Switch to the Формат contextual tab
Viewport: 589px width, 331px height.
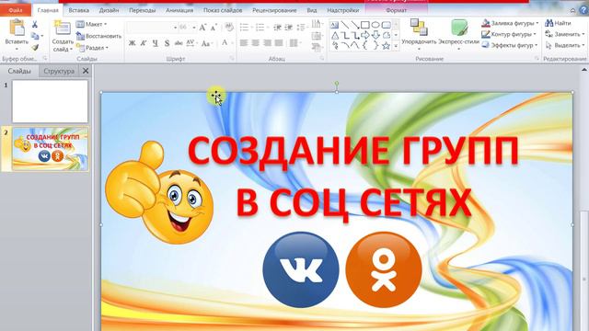pos(397,10)
